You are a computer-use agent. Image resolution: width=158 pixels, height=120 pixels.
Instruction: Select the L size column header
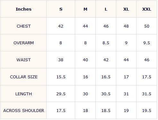[106, 9]
